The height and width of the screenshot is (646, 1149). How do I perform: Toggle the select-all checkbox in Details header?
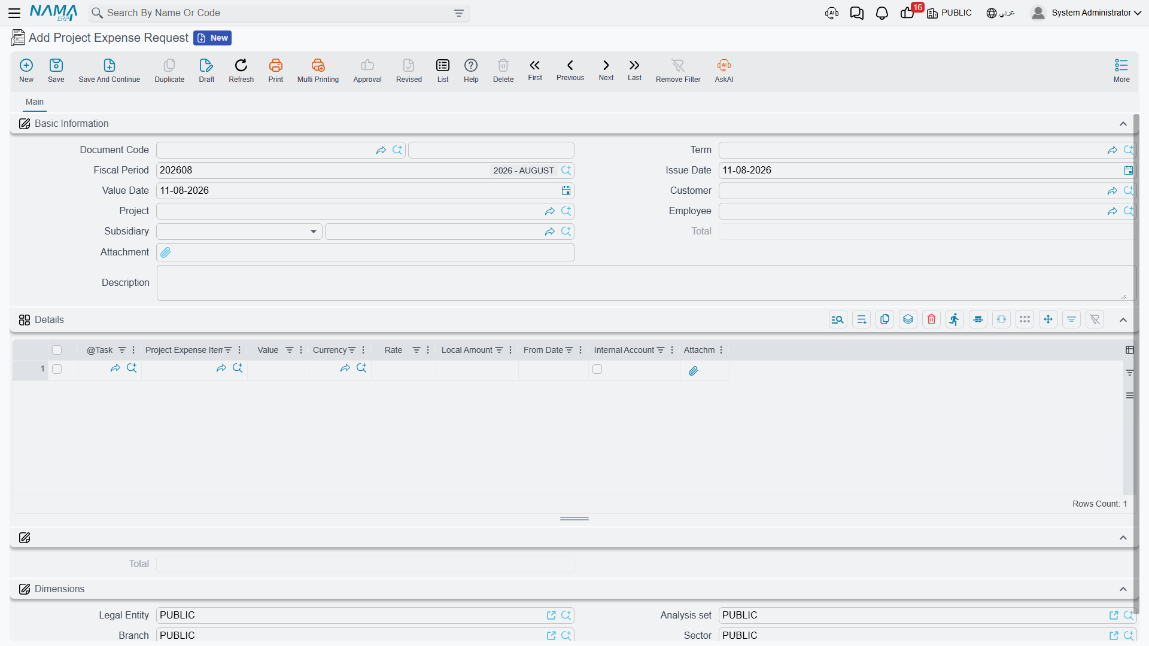[x=57, y=350]
